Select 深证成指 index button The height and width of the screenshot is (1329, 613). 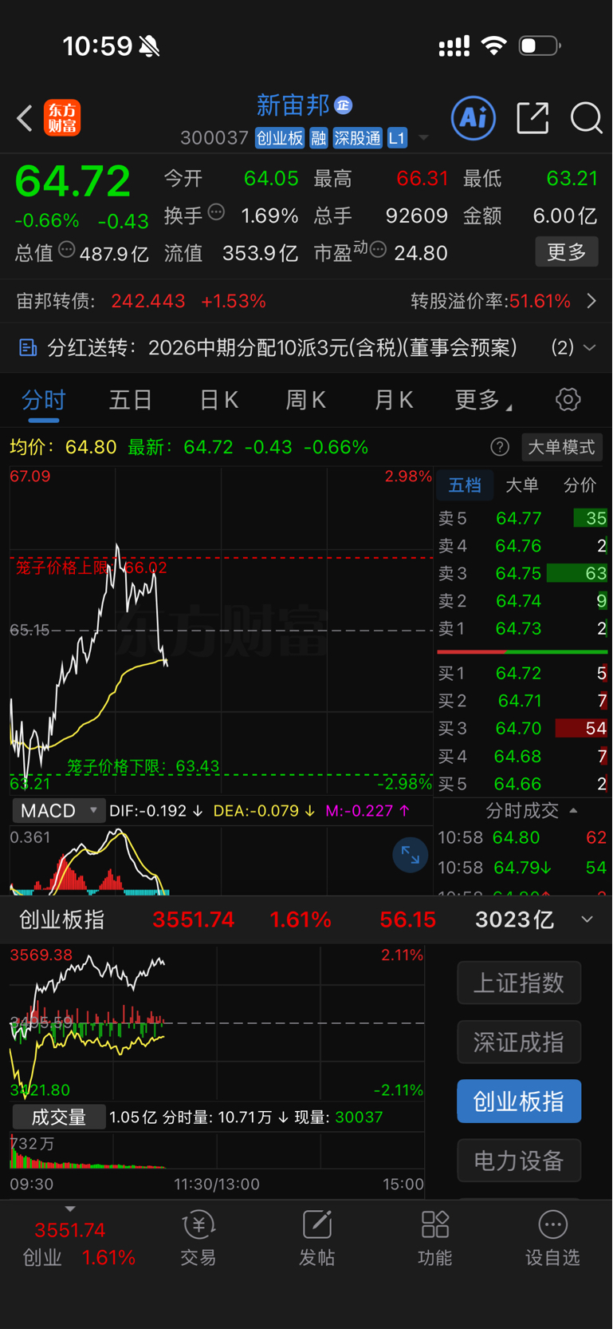click(x=519, y=1042)
